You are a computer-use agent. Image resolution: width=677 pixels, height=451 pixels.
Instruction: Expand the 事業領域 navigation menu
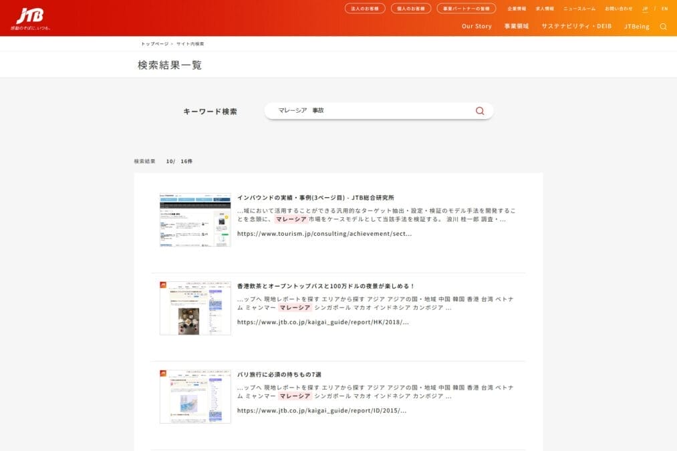pyautogui.click(x=516, y=26)
